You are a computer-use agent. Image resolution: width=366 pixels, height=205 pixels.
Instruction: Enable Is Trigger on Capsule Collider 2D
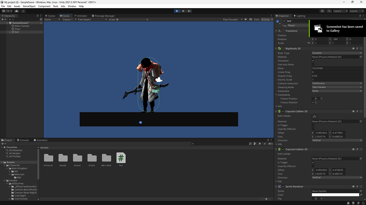[x=313, y=125]
